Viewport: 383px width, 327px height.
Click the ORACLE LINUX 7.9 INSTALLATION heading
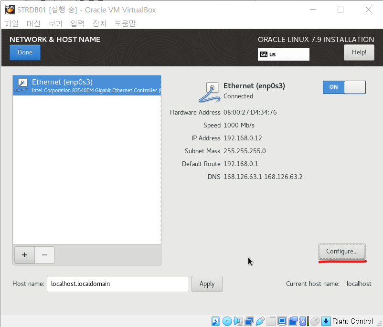316,40
